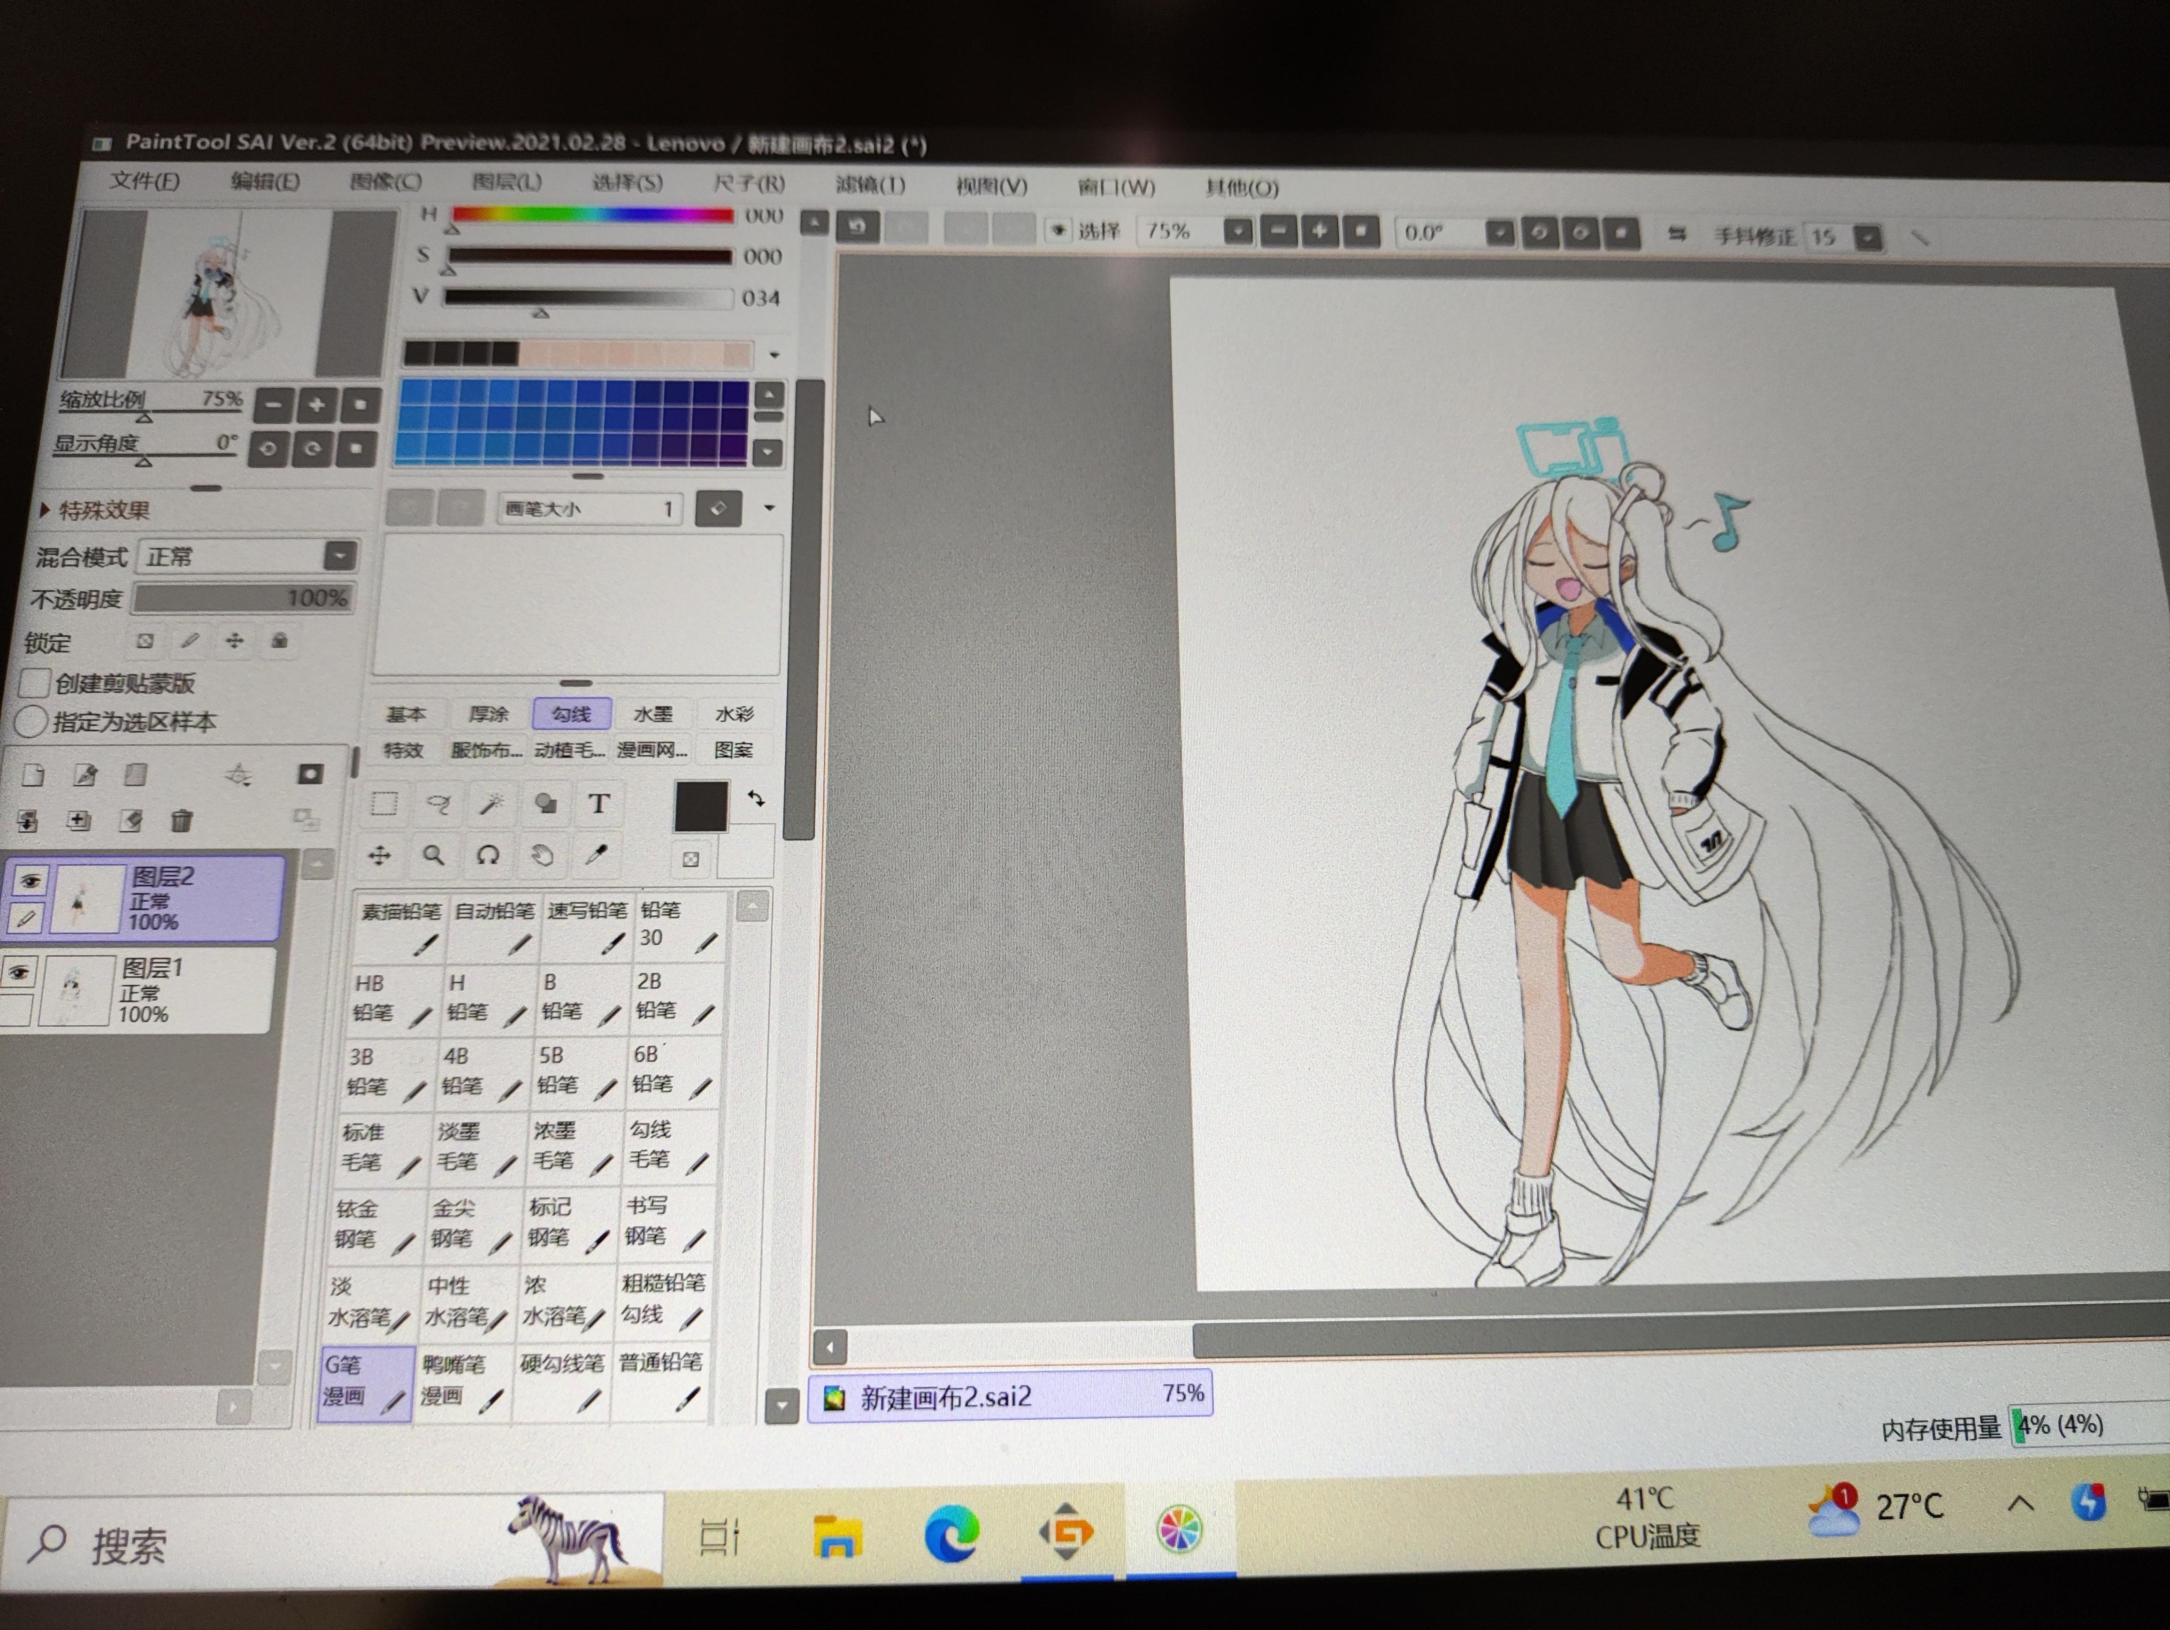Select the rectangular selection tool
The width and height of the screenshot is (2170, 1630).
(383, 804)
